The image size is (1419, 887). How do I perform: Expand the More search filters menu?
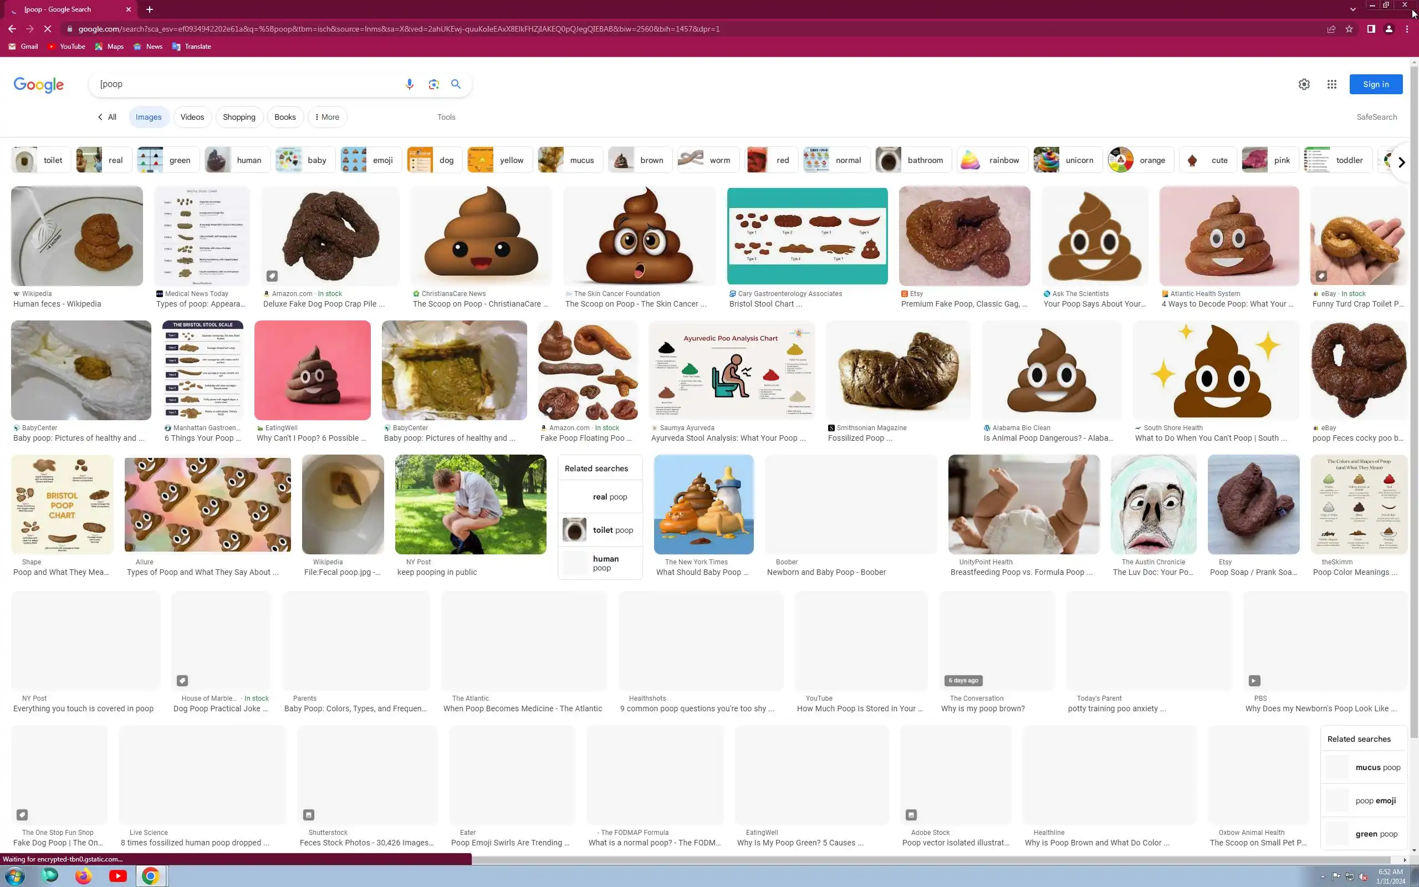(327, 118)
